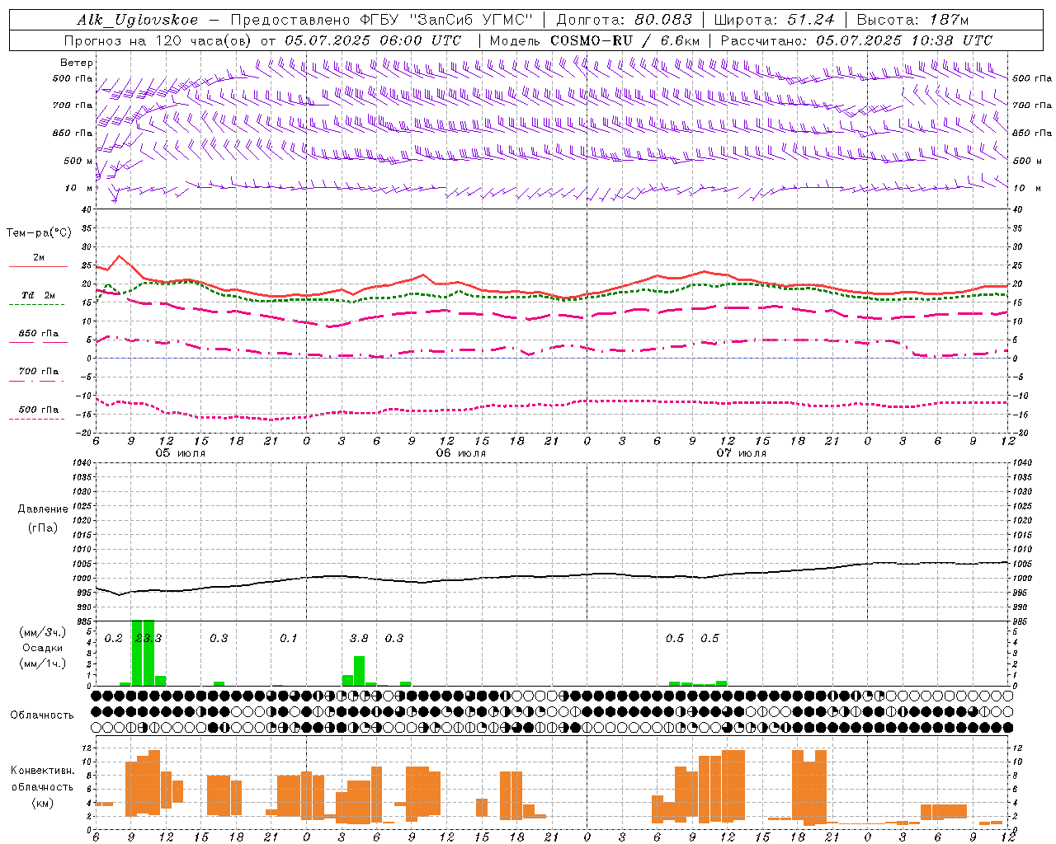The width and height of the screenshot is (1056, 844).
Task: Click the left temperature axis 40 label
Action: 87,209
